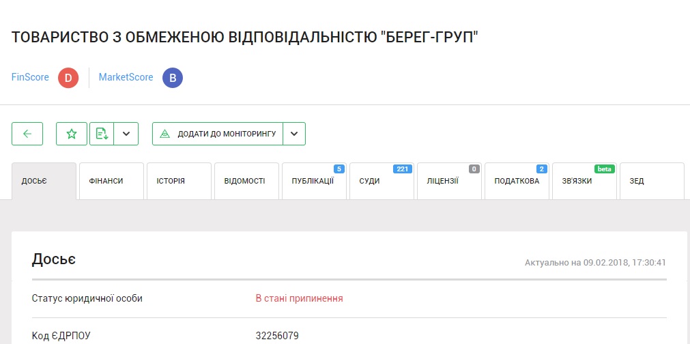Open the Ліцензії tab
Screen dimensions: 690x344
[x=448, y=182]
